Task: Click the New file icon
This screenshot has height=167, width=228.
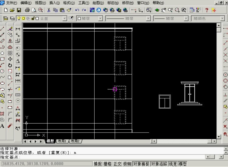Action: coord(6,10)
